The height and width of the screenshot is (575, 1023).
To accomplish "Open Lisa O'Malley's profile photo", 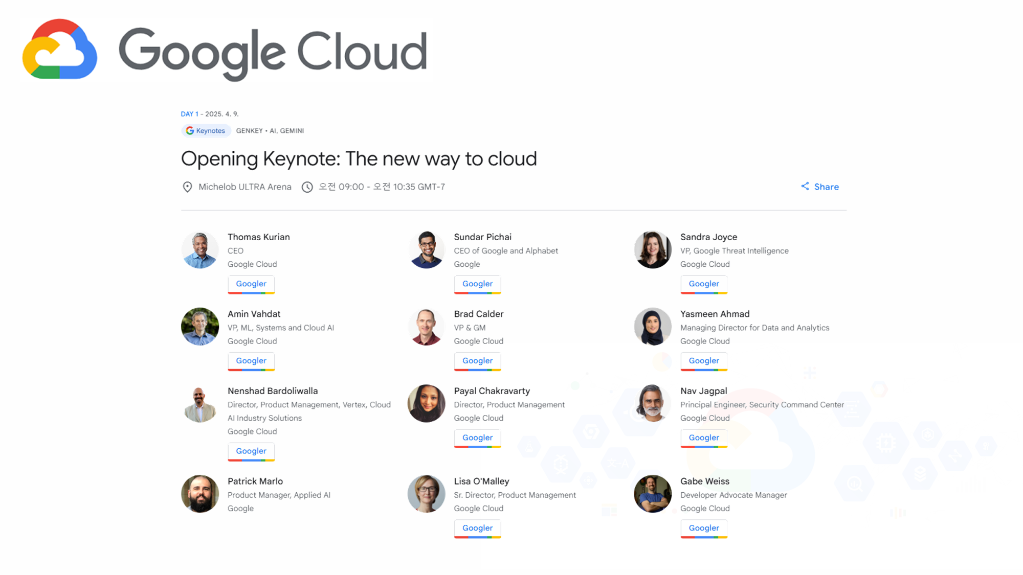I will tap(426, 494).
